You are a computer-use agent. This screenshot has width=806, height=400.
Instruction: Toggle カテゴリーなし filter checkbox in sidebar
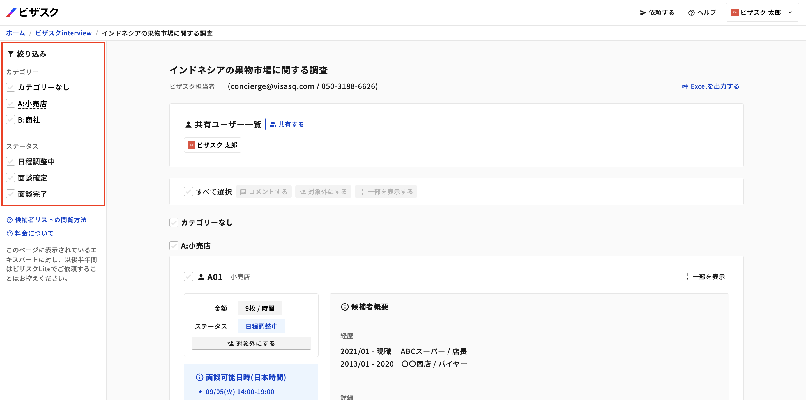click(x=11, y=87)
